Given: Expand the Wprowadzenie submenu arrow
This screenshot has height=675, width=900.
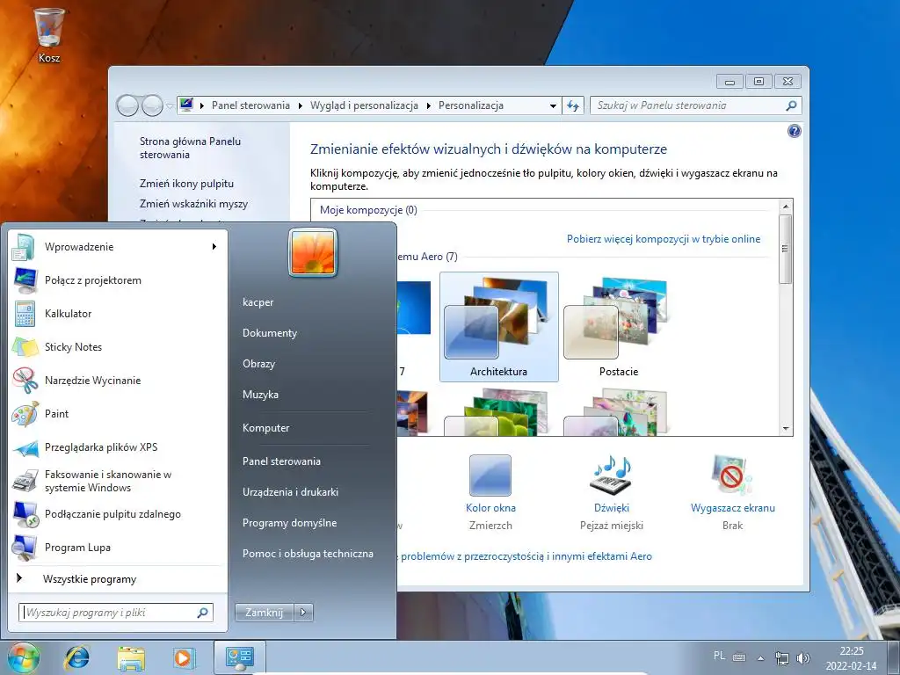Looking at the screenshot, I should coord(214,247).
